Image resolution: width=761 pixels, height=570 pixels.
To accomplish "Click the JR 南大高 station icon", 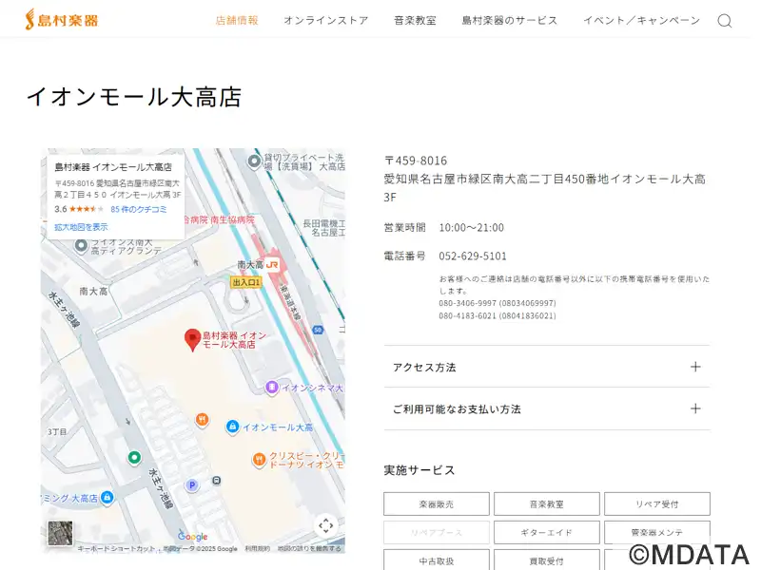I will 272,265.
